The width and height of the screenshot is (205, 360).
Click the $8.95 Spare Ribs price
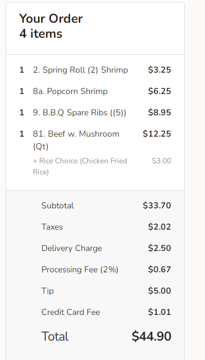tap(160, 113)
